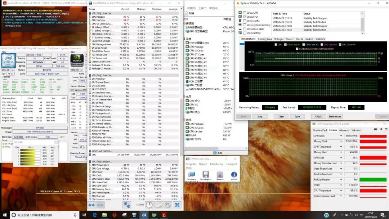
Task: Toggle CPU Core #1 graph checkbox
Action: click(x=285, y=45)
